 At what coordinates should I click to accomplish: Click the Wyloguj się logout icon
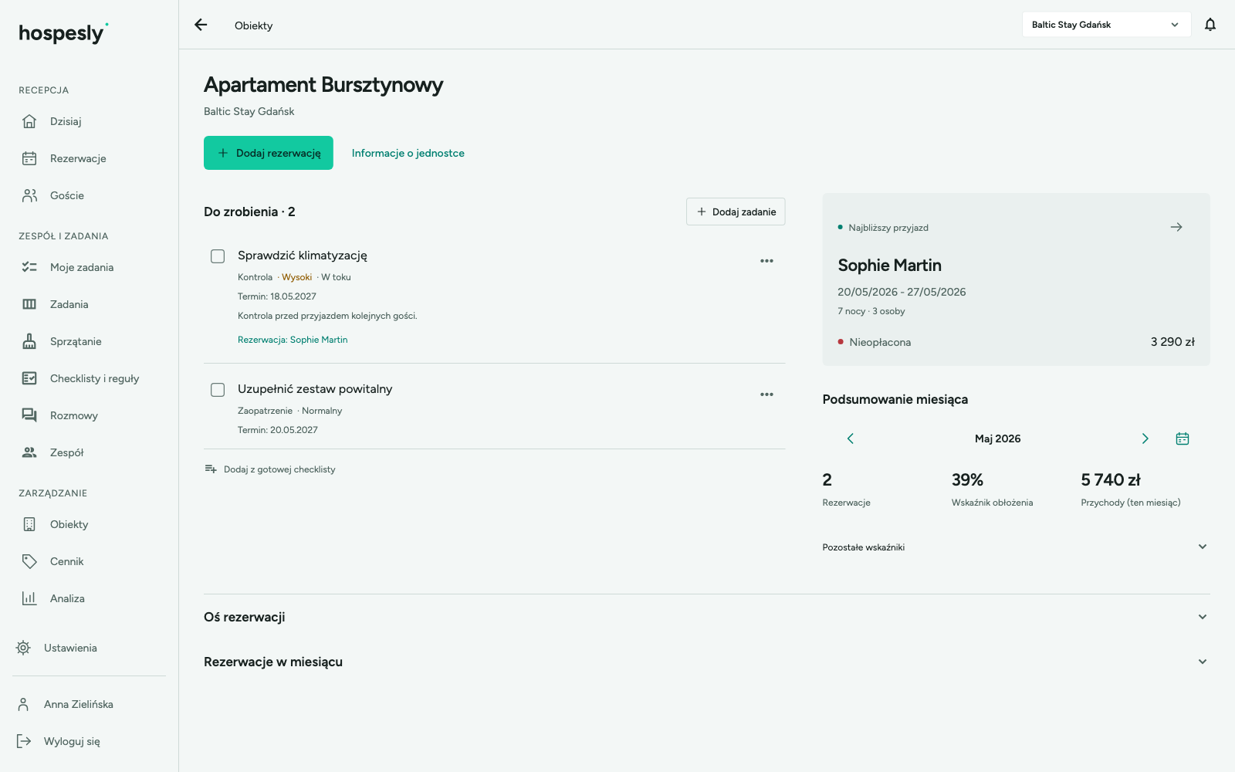pos(23,741)
